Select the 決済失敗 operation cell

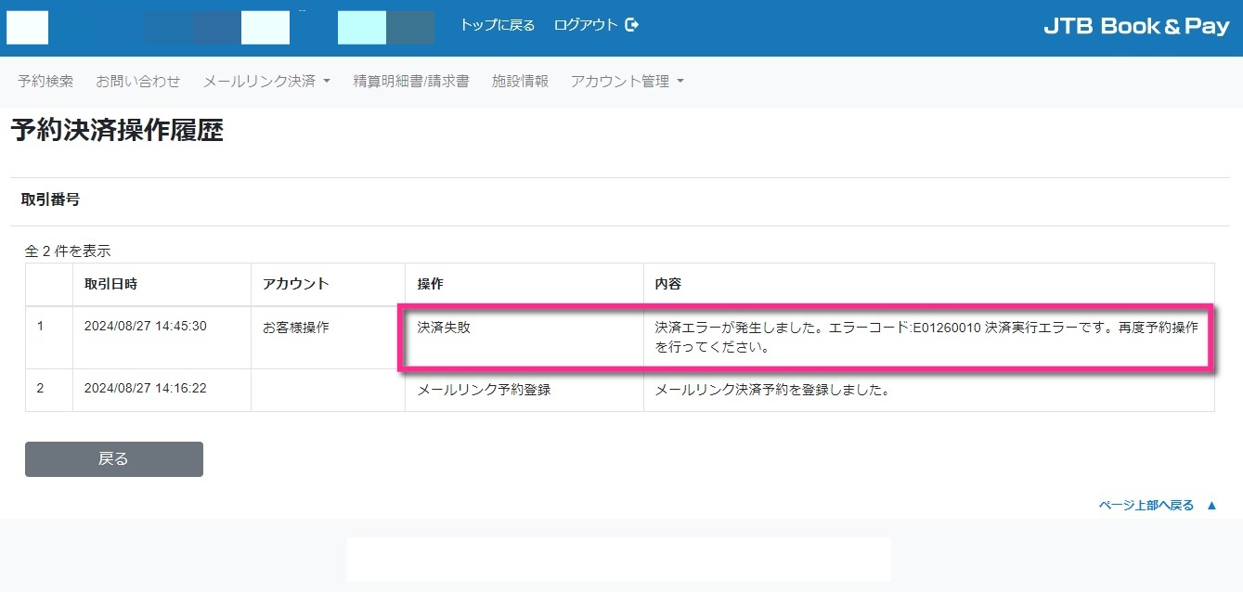(x=524, y=338)
